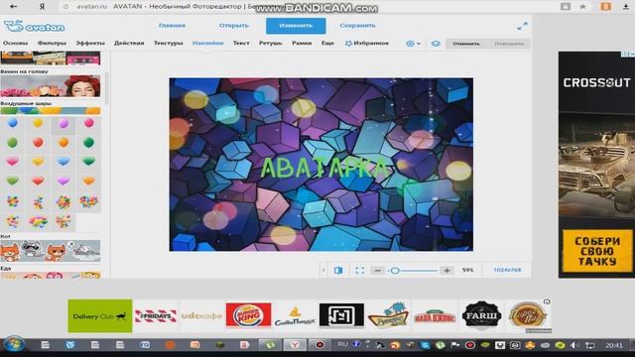Image resolution: width=635 pixels, height=357 pixels.
Task: Toggle before/after compare view icon
Action: [x=338, y=270]
